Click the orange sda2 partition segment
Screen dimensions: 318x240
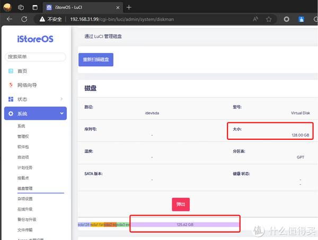point(110,225)
